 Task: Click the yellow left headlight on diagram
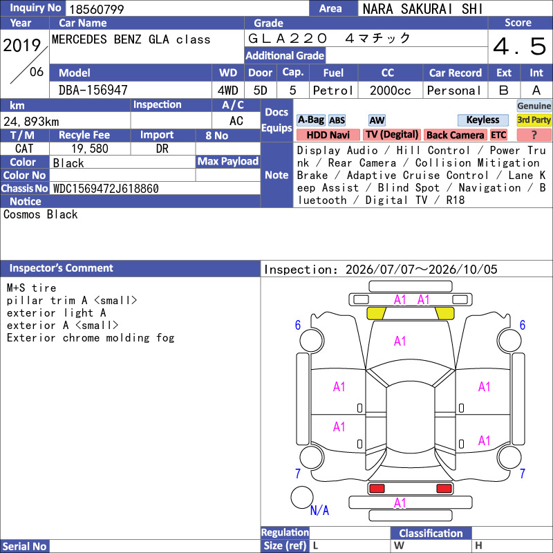[x=376, y=313]
